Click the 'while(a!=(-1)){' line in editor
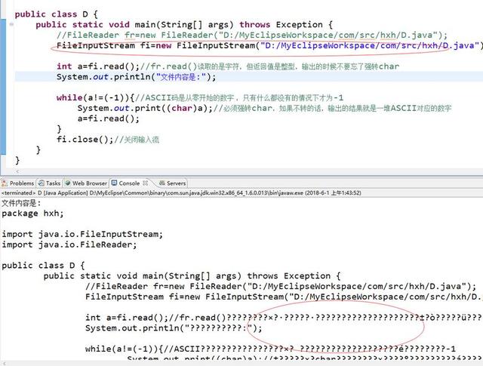This screenshot has height=366, width=483. point(199,97)
